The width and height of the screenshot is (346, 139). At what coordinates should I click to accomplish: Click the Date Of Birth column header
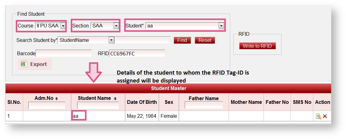pos(142,102)
